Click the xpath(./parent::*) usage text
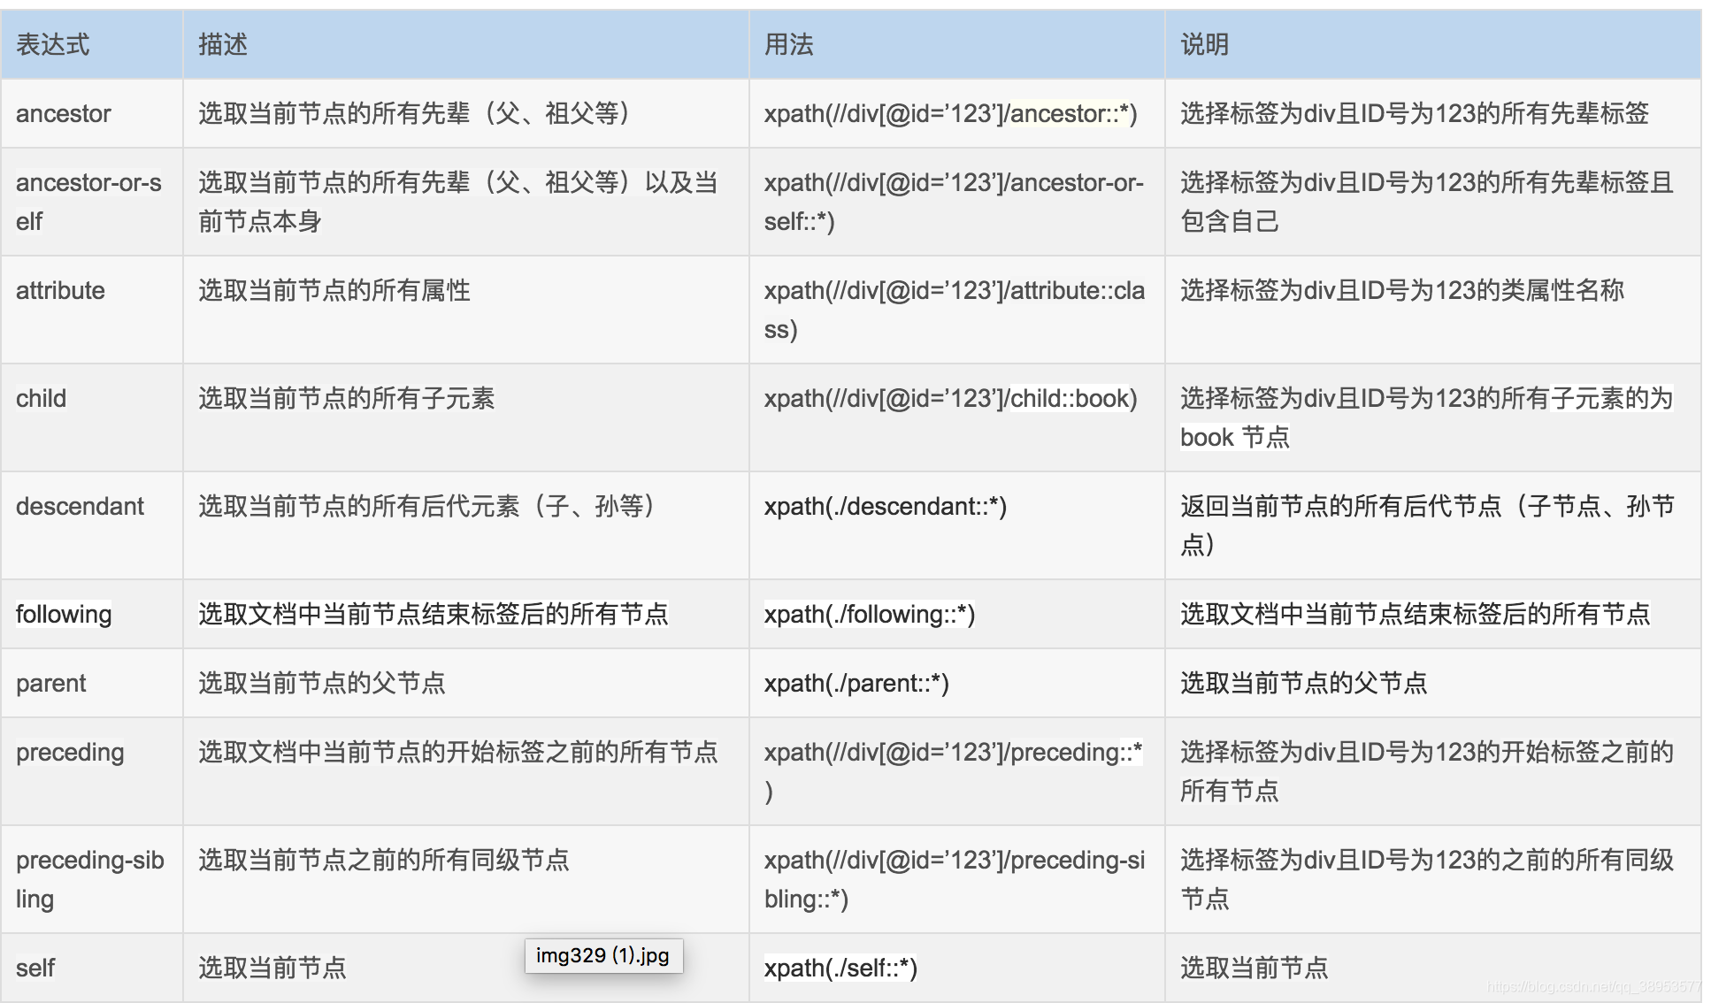The width and height of the screenshot is (1711, 1003). tap(855, 683)
